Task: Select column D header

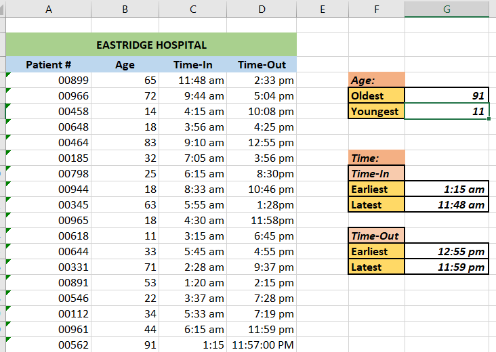Action: point(262,9)
